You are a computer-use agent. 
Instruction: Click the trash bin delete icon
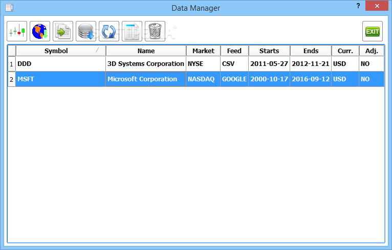(x=155, y=31)
